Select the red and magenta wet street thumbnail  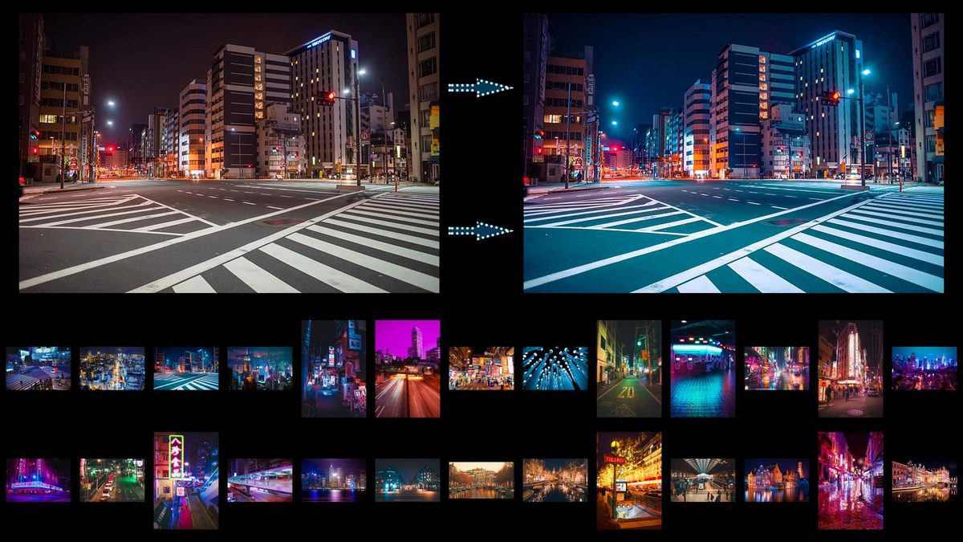pyautogui.click(x=851, y=480)
